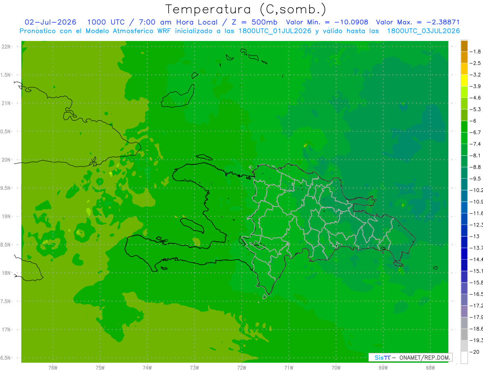Click the "74W" longitude label
This screenshot has height=373, width=483.
click(147, 368)
